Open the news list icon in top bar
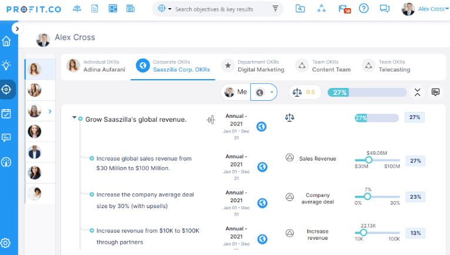The height and width of the screenshot is (255, 450). 130,9
